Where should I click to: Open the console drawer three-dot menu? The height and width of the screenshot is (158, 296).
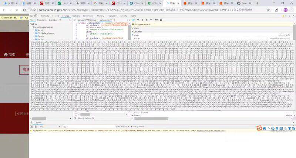click(x=31, y=123)
